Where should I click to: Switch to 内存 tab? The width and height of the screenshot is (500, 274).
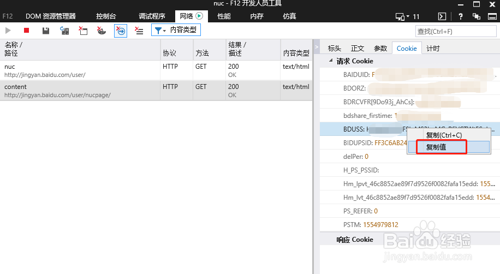pos(257,16)
